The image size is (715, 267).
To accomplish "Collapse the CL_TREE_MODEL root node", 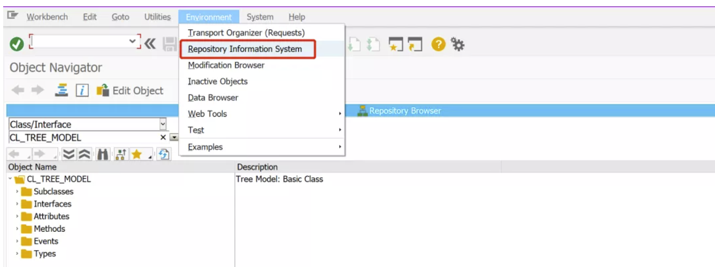I will pyautogui.click(x=10, y=179).
